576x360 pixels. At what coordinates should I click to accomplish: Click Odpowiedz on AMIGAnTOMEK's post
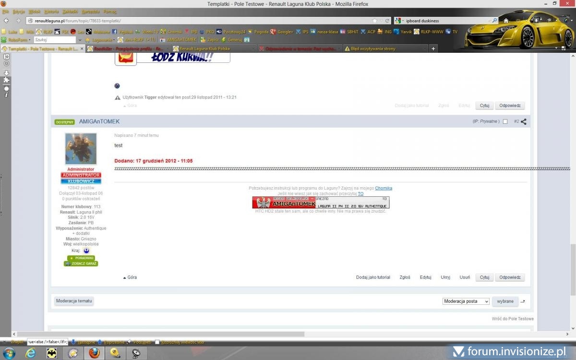point(510,277)
